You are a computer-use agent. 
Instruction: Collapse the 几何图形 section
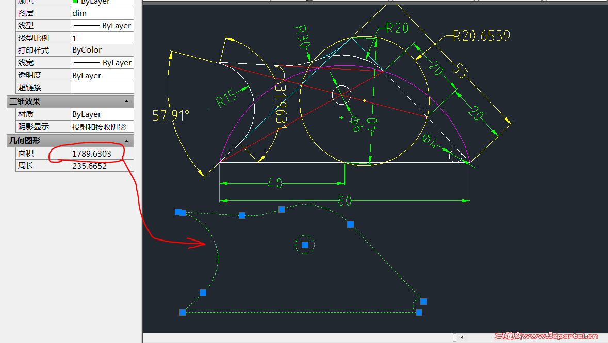[x=127, y=141]
